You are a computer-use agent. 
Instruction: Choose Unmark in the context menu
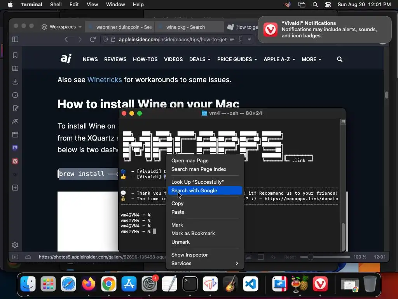205,242
